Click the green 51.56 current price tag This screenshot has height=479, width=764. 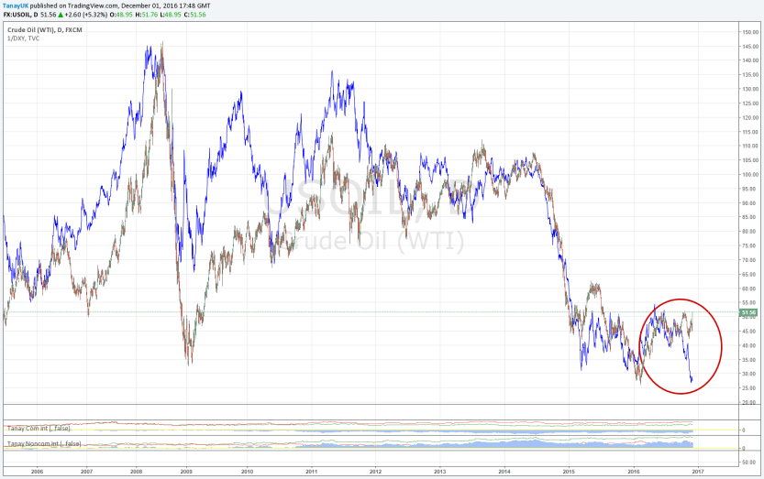pyautogui.click(x=748, y=312)
